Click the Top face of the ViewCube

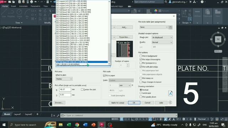pos(218,39)
